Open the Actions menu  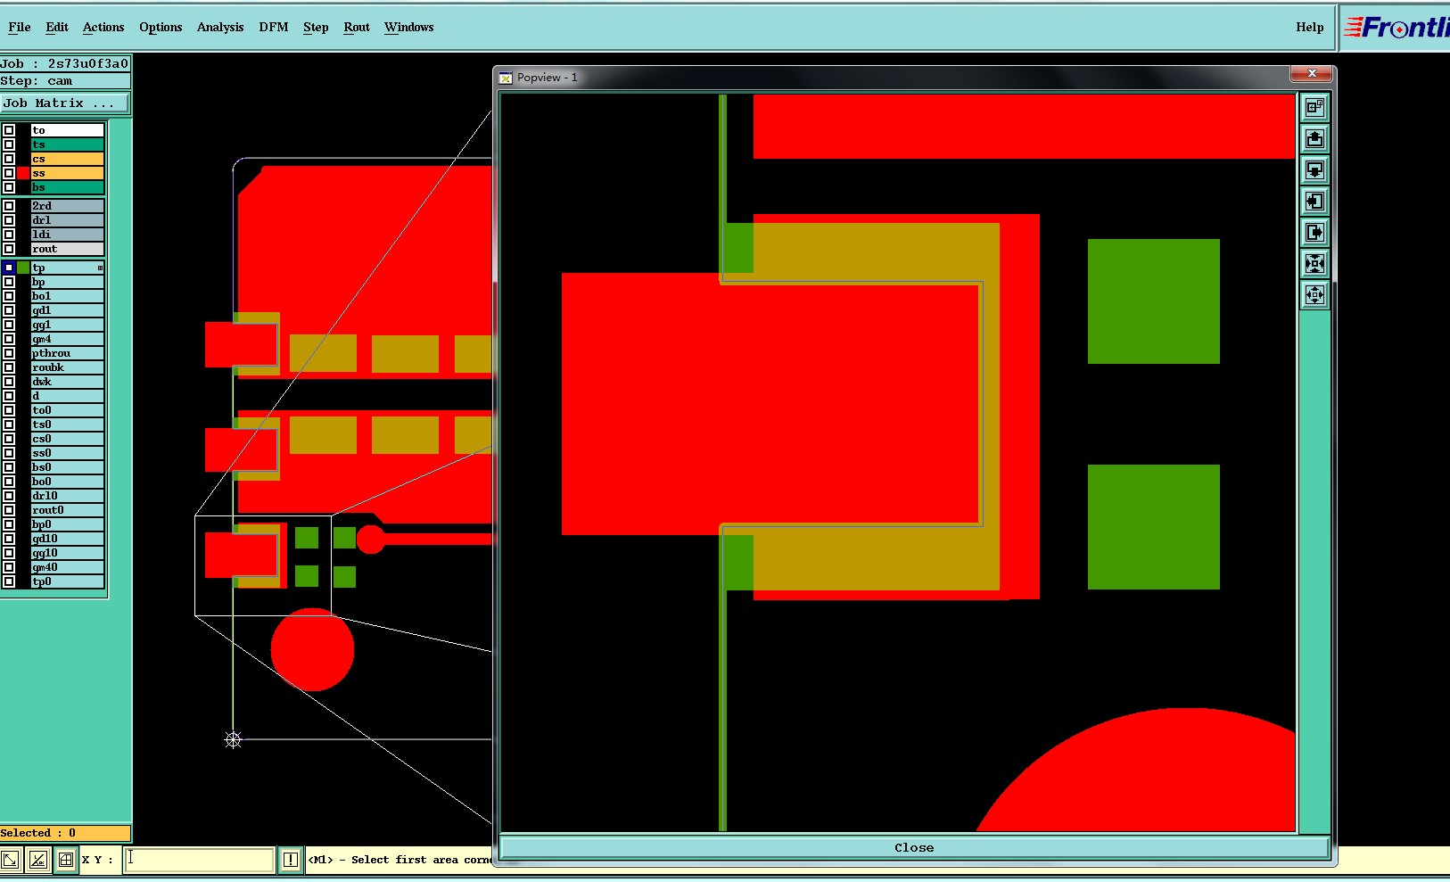(x=103, y=28)
